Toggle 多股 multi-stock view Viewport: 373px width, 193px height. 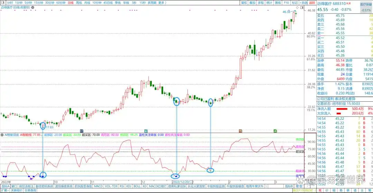coord(261,2)
